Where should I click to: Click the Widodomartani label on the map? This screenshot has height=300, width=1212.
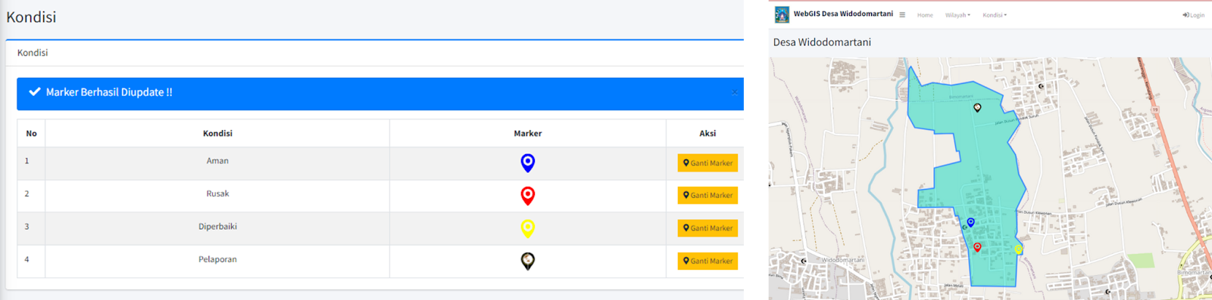pyautogui.click(x=843, y=260)
